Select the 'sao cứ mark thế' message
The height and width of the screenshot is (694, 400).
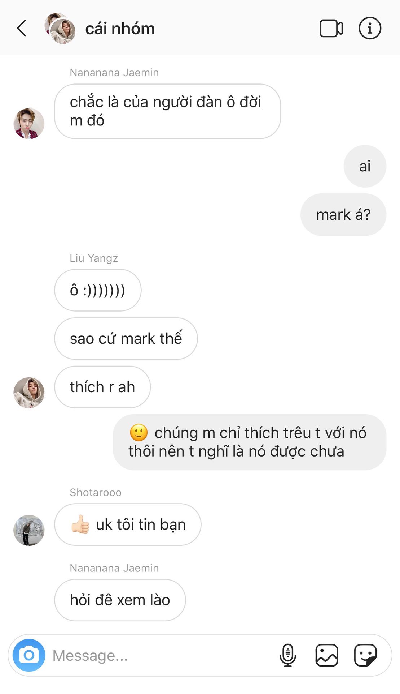[x=126, y=339]
